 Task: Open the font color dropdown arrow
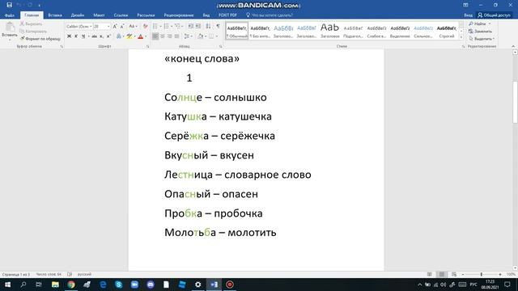pos(146,36)
